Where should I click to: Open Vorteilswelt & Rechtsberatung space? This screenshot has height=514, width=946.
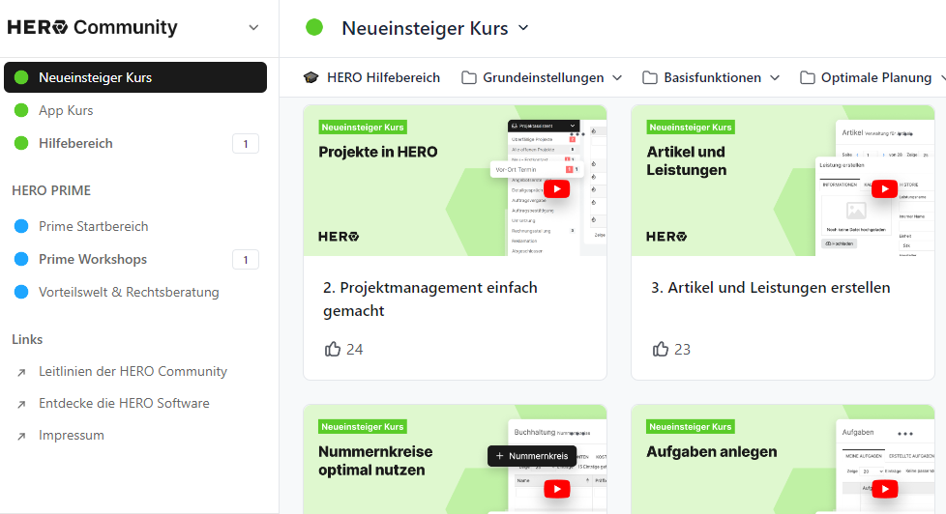pos(129,292)
